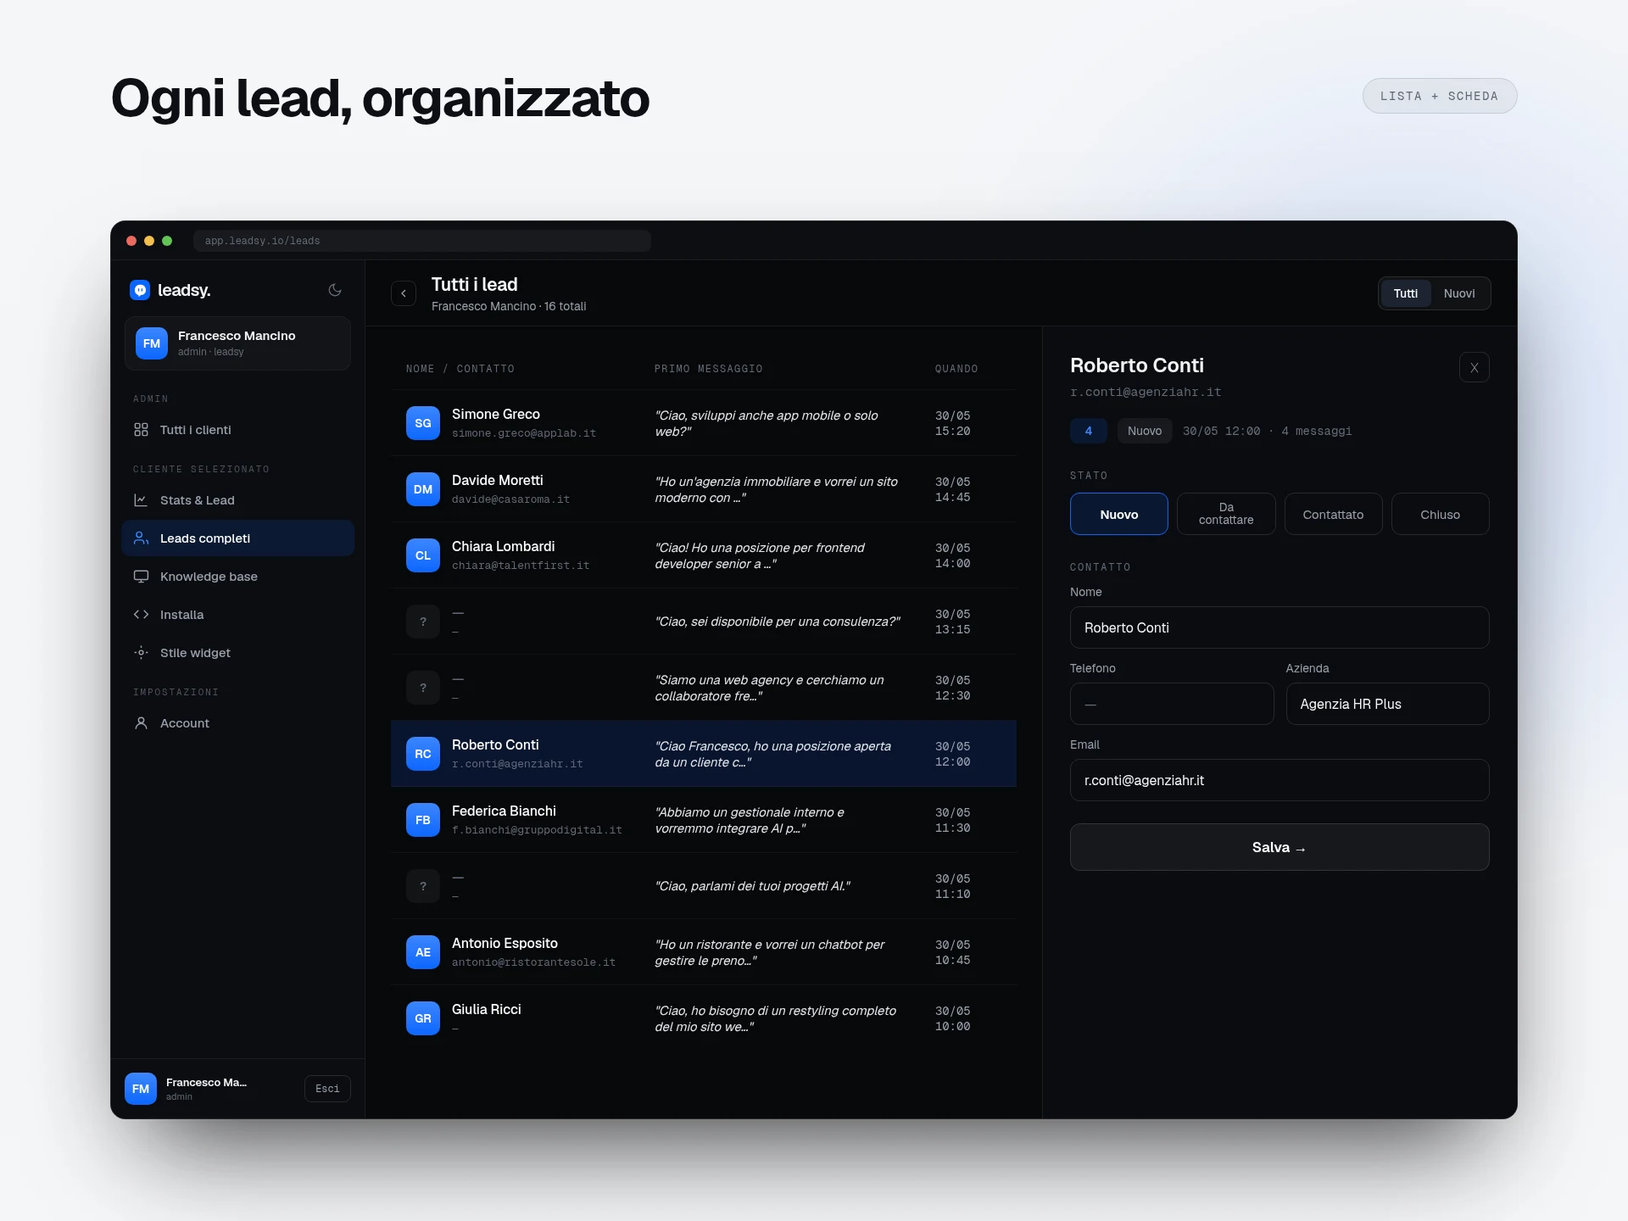Screen dimensions: 1628x1221
Task: Switch to the Nuovi filter tab
Action: 1458,293
